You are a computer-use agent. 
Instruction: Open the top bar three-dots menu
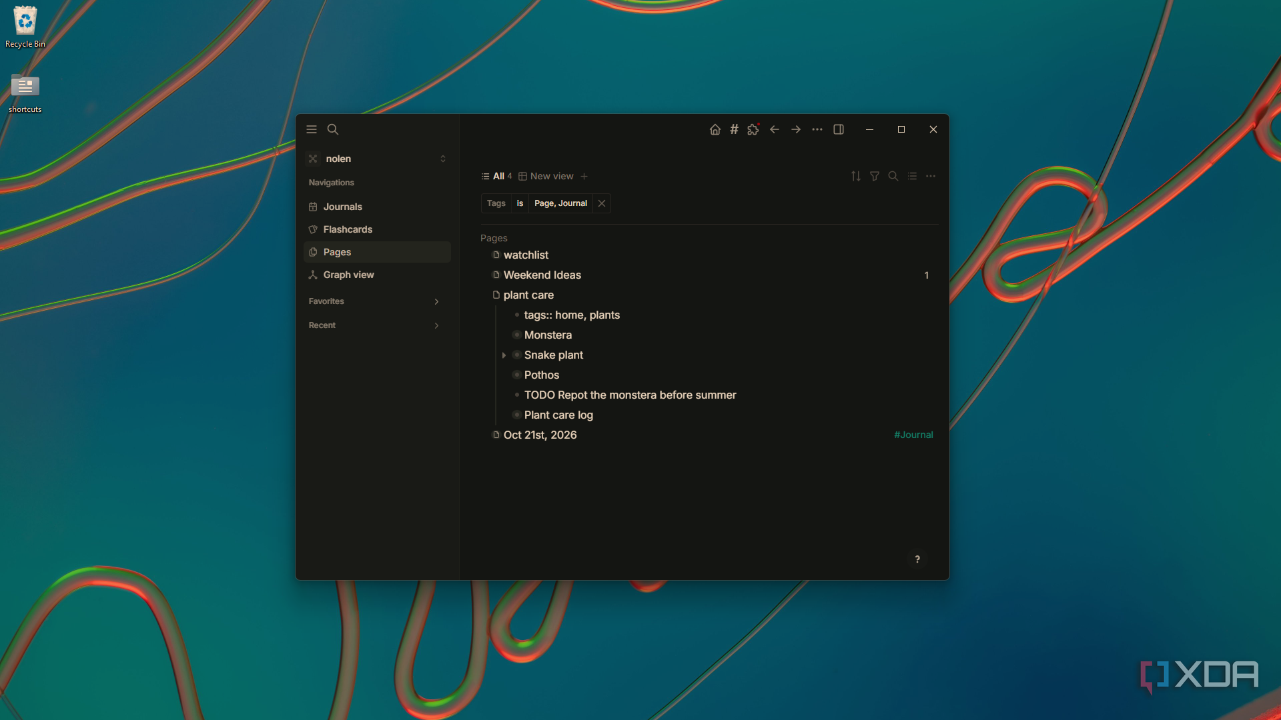click(817, 129)
